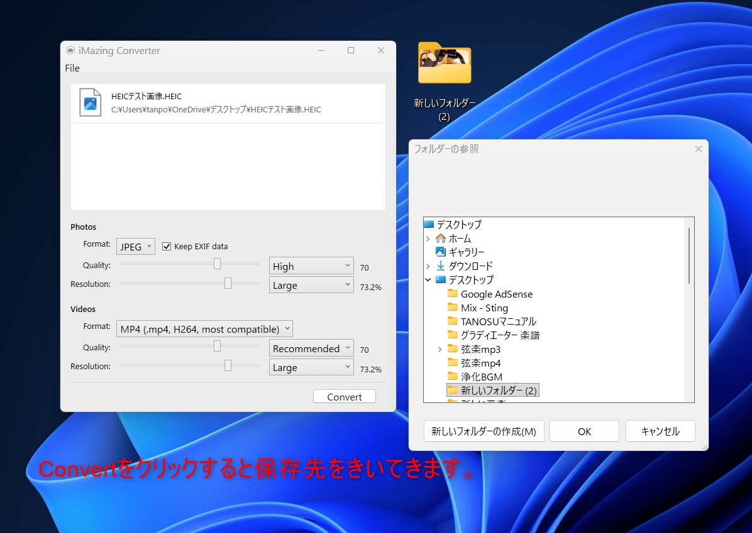Open the Videos Format MP4 dropdown
Screen dimensions: 752x533
(x=204, y=329)
